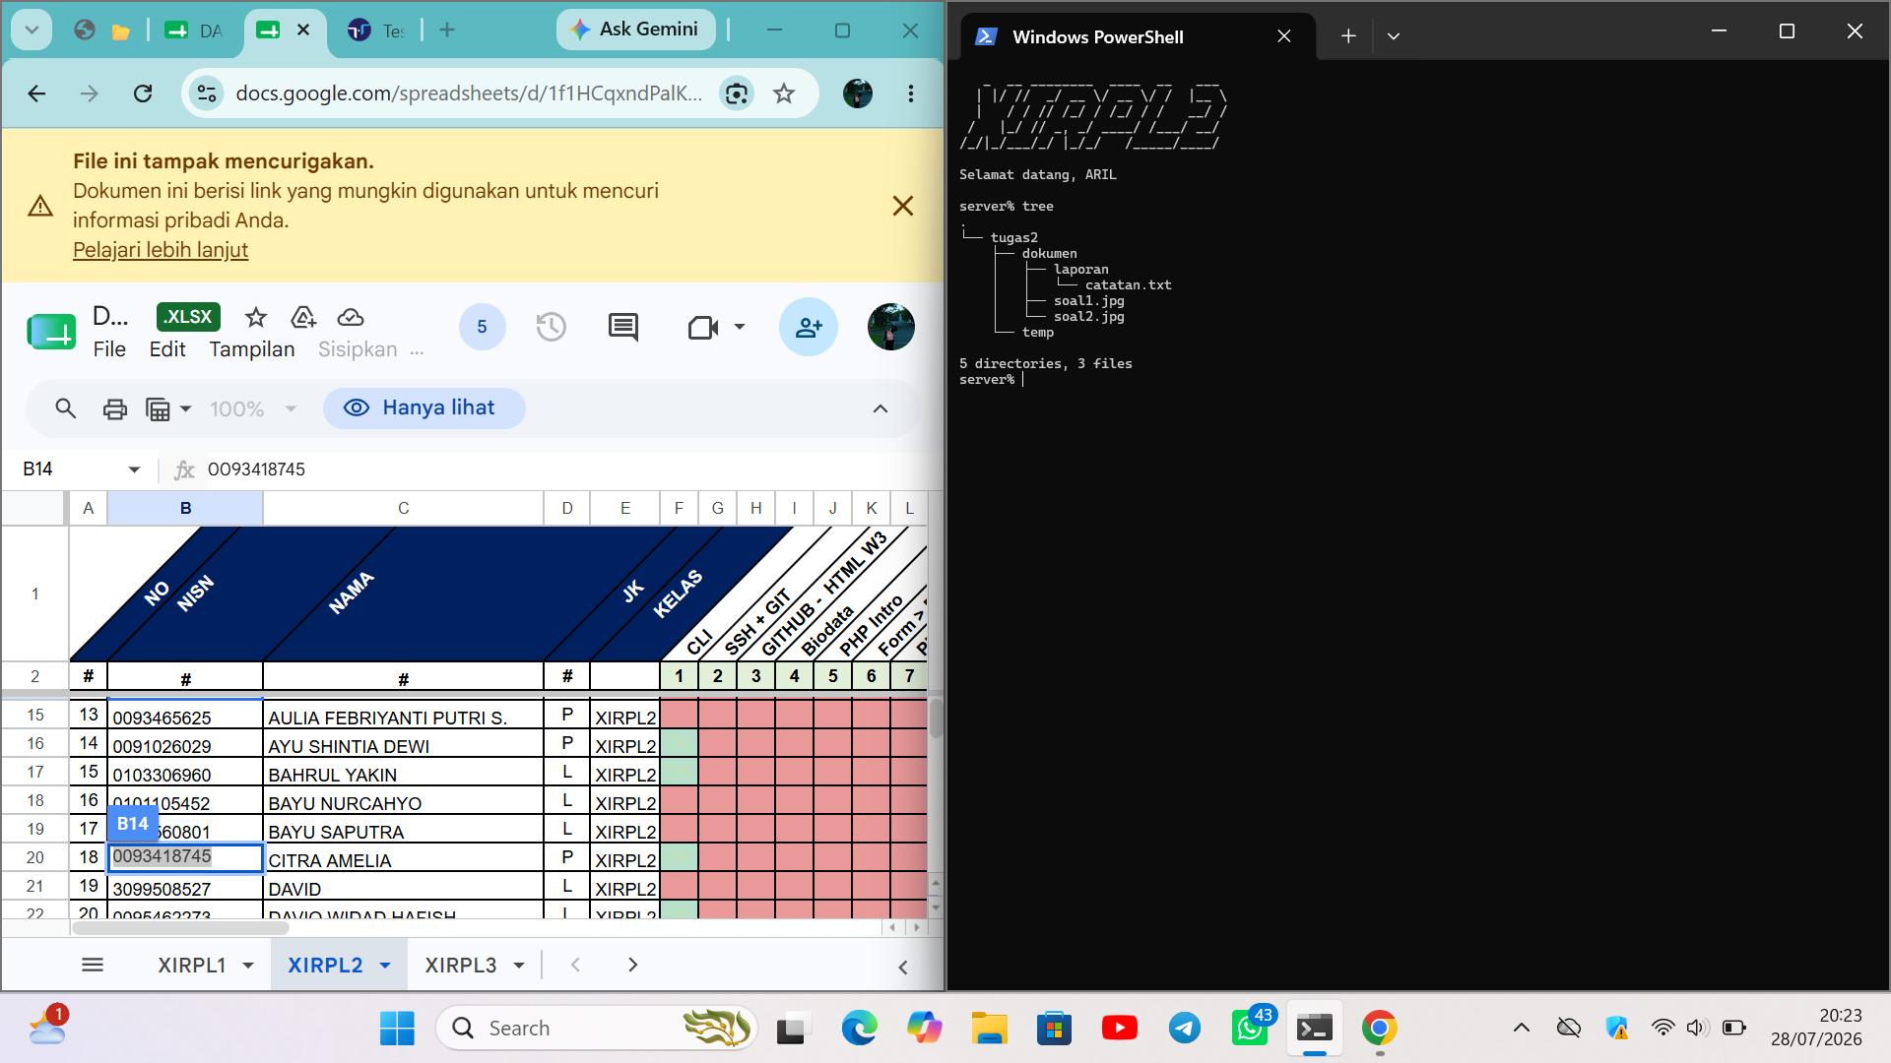Click the horizontal scrollbar in the spreadsheet
The width and height of the screenshot is (1891, 1063).
181,927
